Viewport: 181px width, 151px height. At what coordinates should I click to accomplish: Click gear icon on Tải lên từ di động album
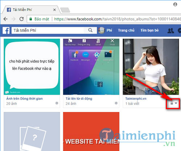(116, 103)
